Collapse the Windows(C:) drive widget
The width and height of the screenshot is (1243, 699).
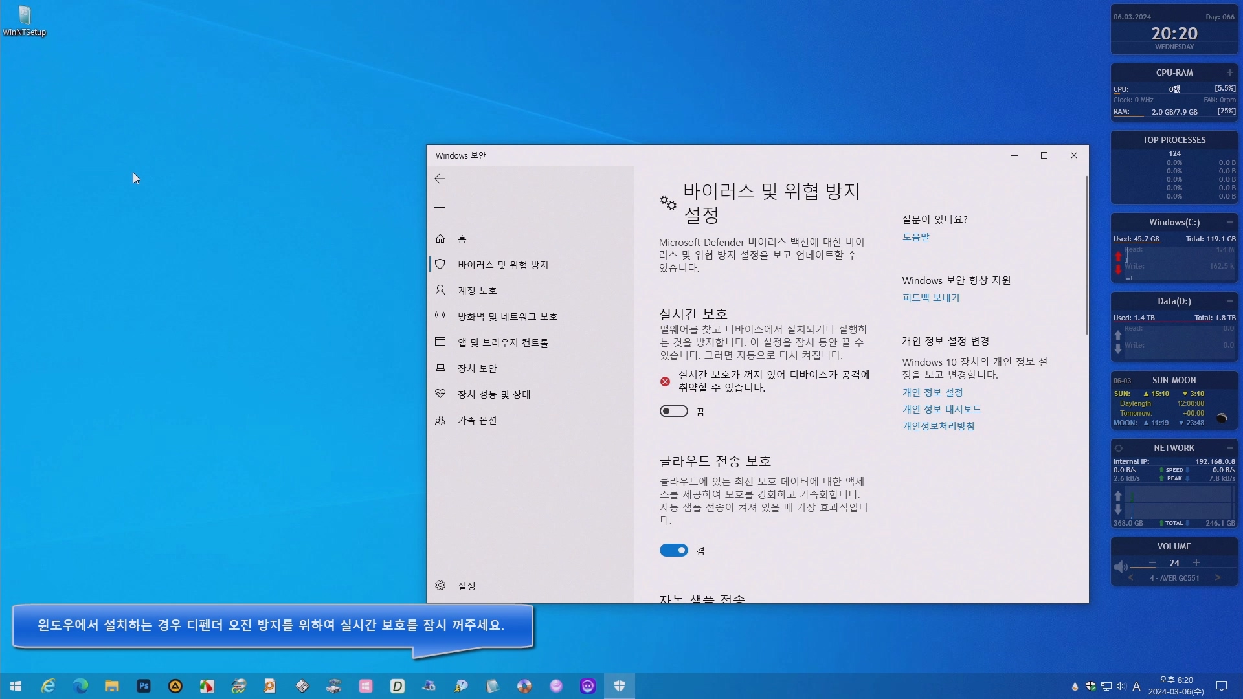coord(1229,222)
